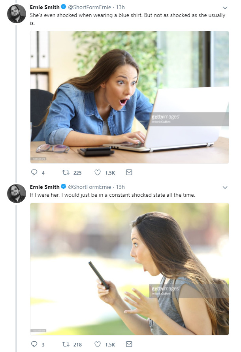The height and width of the screenshot is (352, 241).
Task: Retweet the blue shirt tweet
Action: click(66, 173)
